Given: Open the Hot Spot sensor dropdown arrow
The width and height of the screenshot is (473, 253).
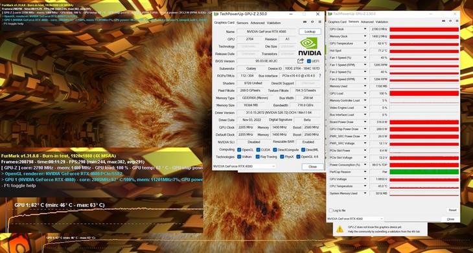Looking at the screenshot, I should pos(365,50).
